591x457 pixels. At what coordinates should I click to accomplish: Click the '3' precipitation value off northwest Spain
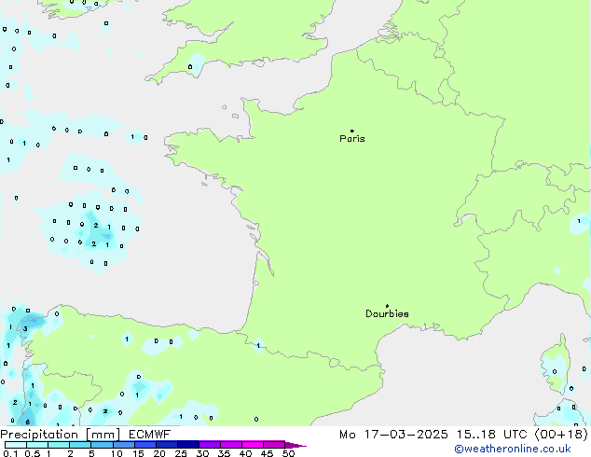(x=25, y=329)
